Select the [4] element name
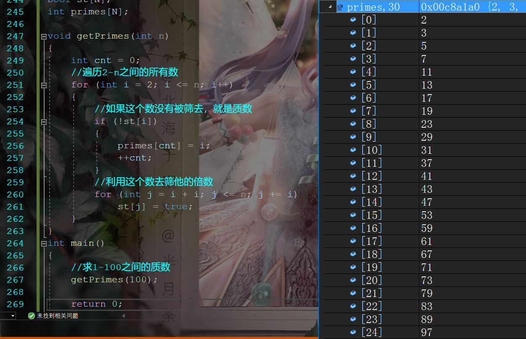526x339 pixels. pyautogui.click(x=369, y=72)
